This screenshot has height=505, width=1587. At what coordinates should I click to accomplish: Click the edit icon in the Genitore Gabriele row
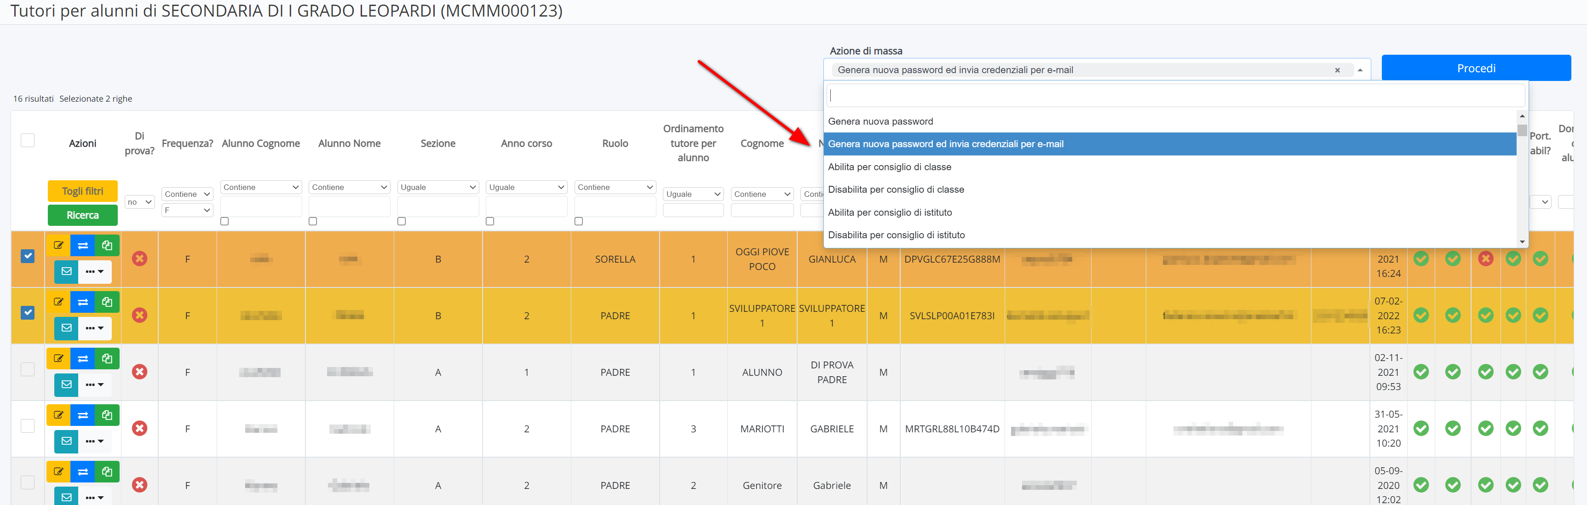[58, 472]
